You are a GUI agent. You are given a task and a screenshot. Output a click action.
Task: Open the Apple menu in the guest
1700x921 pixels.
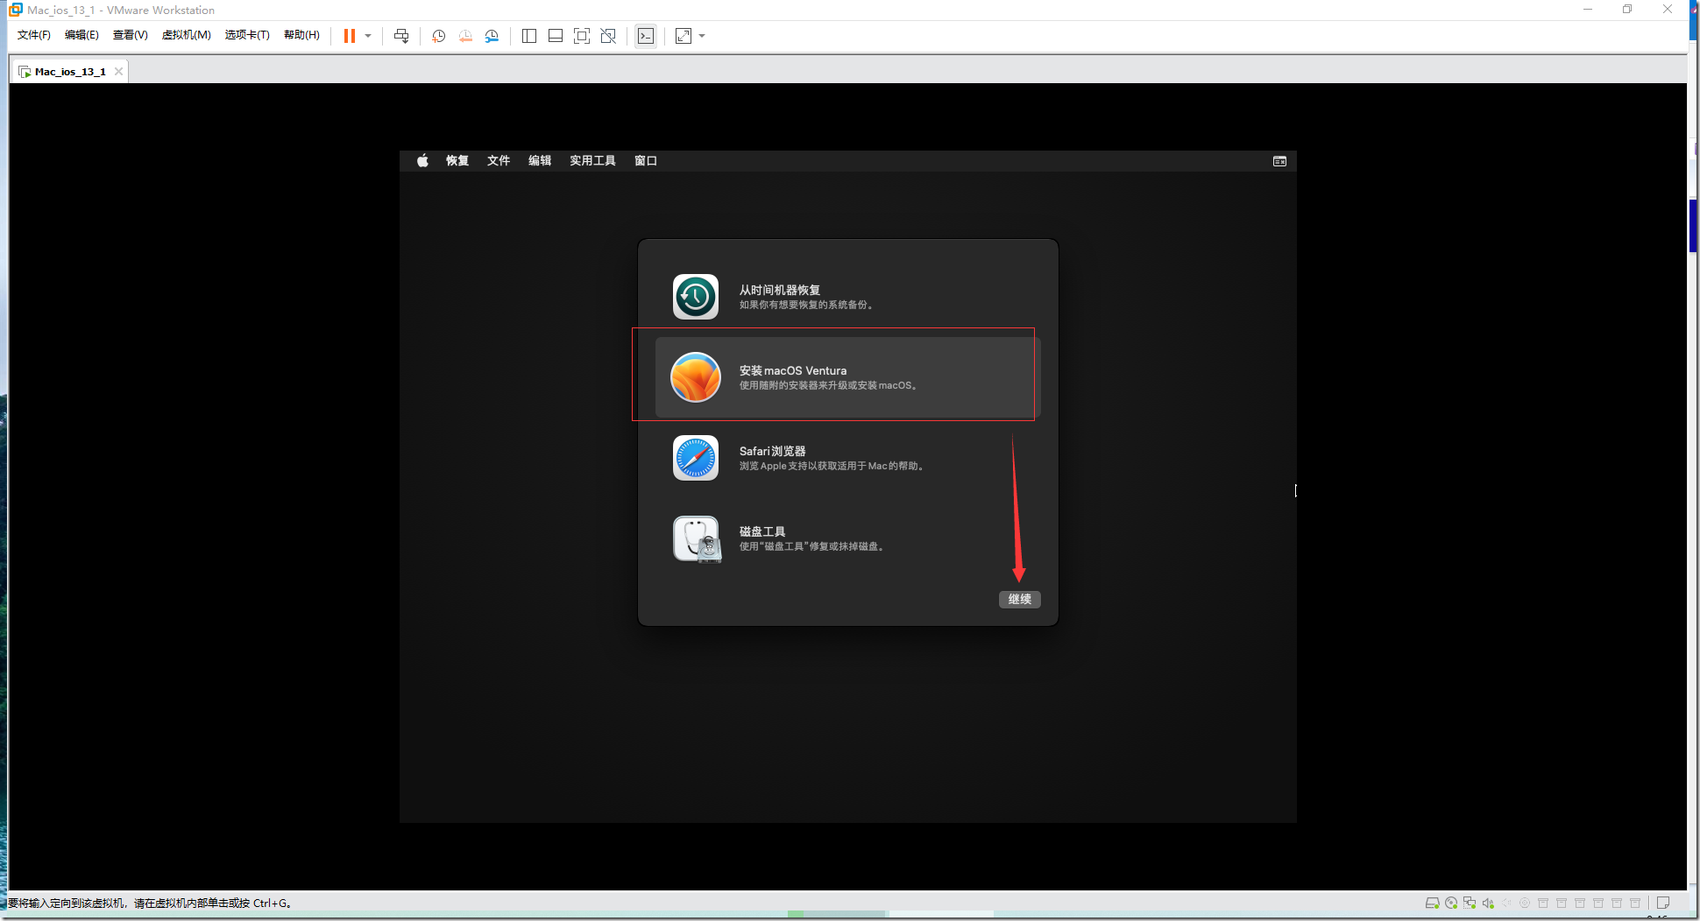pyautogui.click(x=422, y=160)
